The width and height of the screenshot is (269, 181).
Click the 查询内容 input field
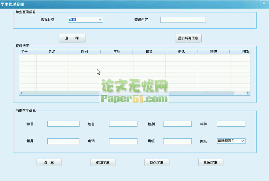183,20
